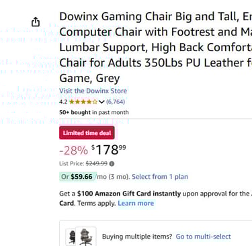The width and height of the screenshot is (252, 246).
Task: Open Learn more about gift card offer
Action: click(136, 203)
